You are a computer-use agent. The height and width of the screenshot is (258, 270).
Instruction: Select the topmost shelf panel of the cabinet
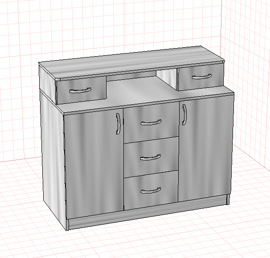132,62
